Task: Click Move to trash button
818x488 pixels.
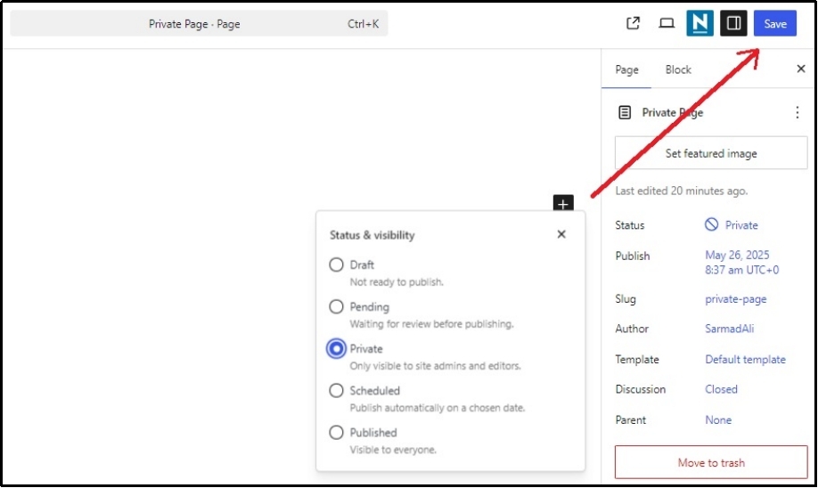Action: [711, 462]
